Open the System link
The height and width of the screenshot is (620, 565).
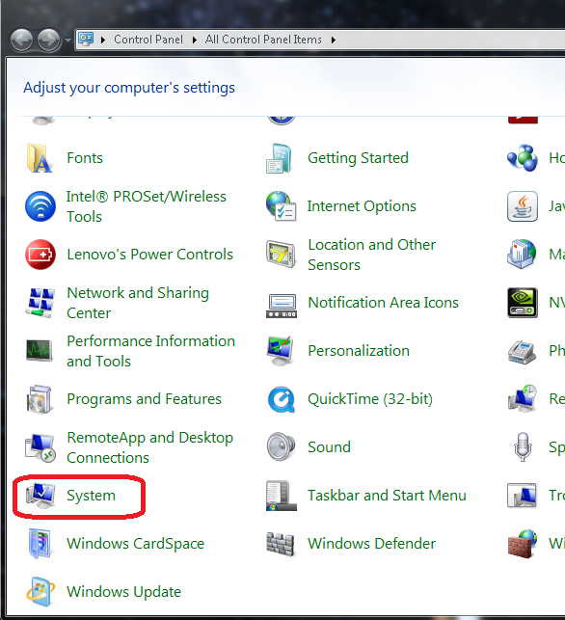91,496
